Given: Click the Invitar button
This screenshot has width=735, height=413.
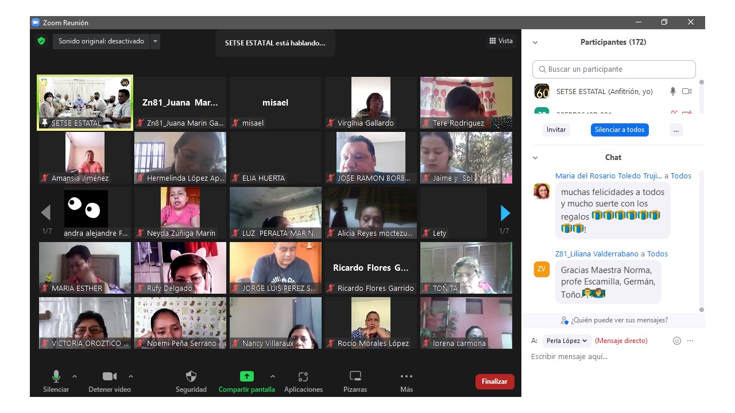Looking at the screenshot, I should [x=556, y=130].
